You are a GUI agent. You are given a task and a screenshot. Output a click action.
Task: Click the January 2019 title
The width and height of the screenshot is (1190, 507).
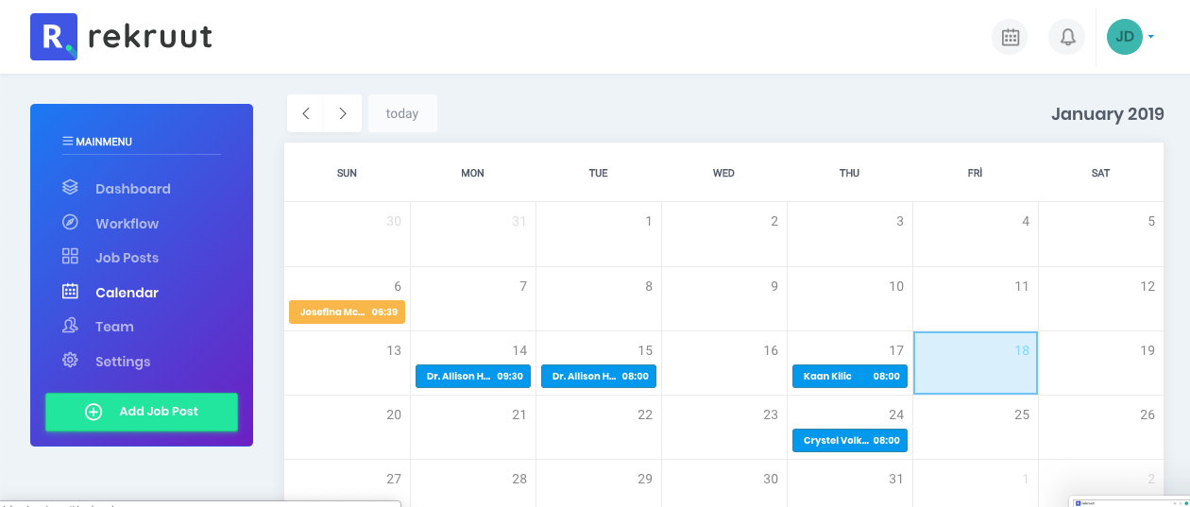click(x=1107, y=114)
